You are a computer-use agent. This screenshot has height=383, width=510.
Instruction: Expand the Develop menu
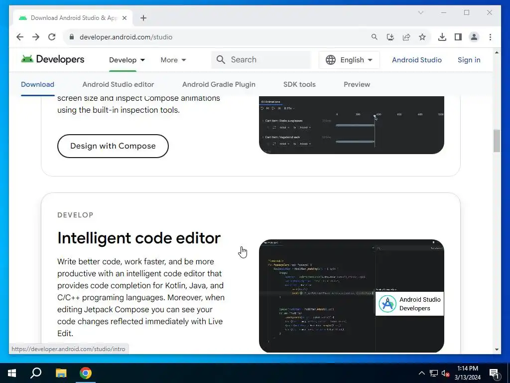pos(127,60)
